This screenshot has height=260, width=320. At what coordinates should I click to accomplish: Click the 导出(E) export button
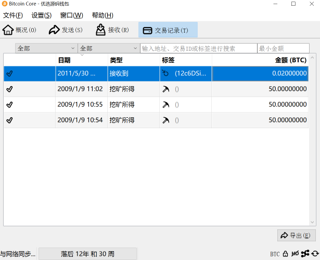297,235
